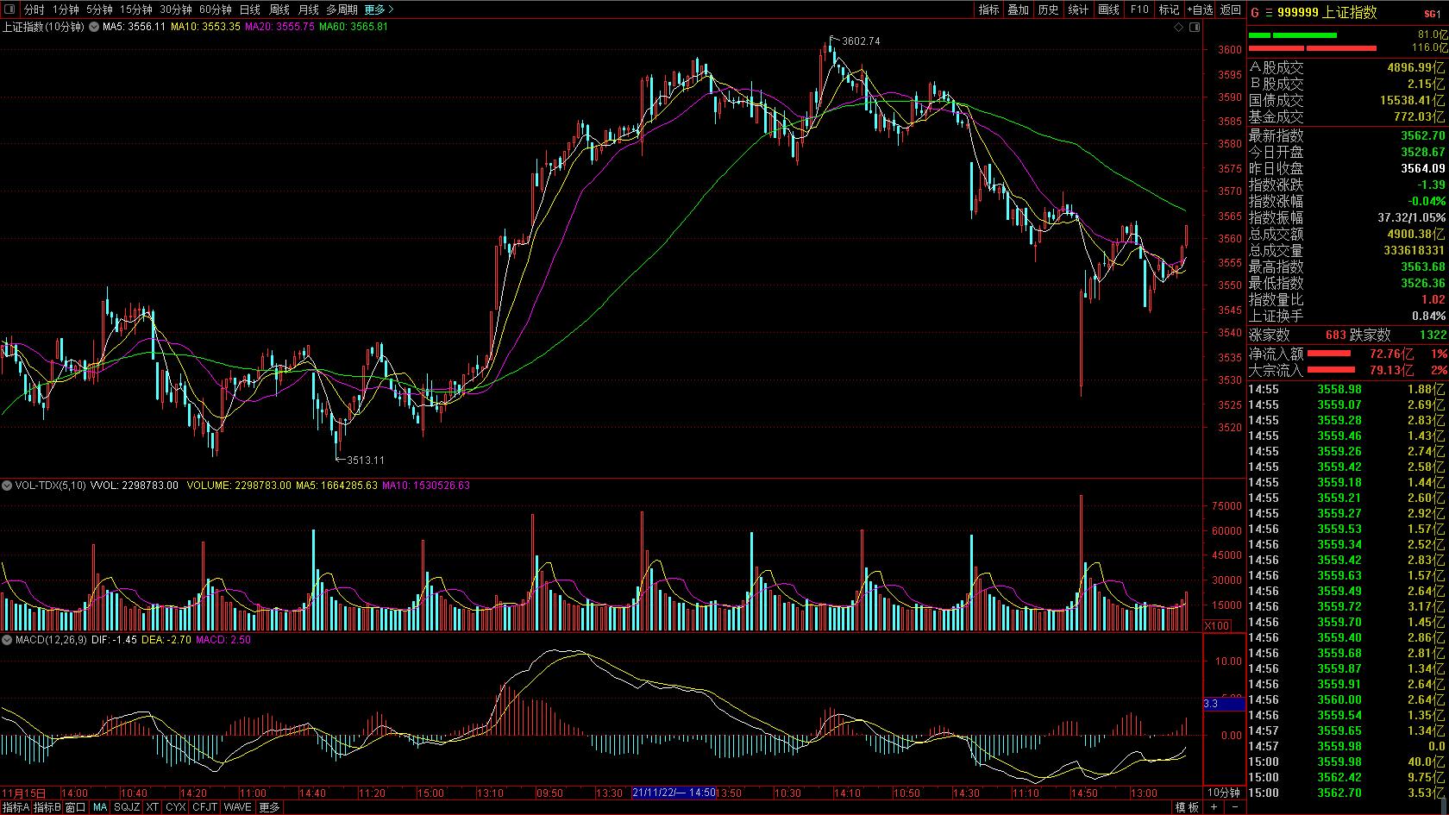Choose the SQJZ indicator tab
The image size is (1449, 815).
[127, 807]
